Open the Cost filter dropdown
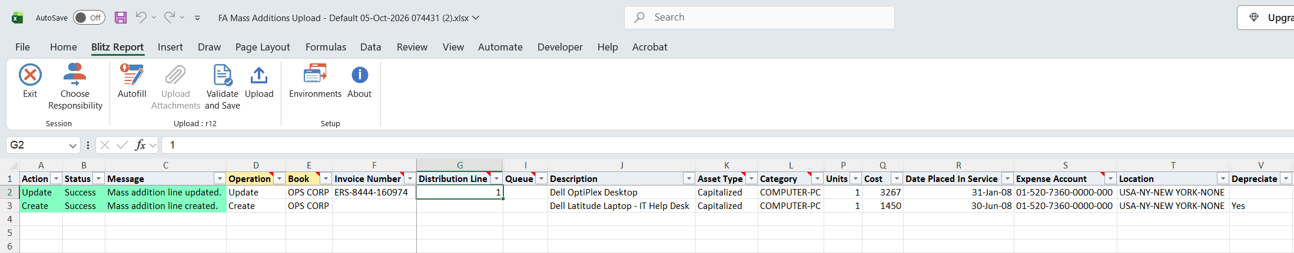Viewport: 1294px width, 253px height. pos(897,178)
